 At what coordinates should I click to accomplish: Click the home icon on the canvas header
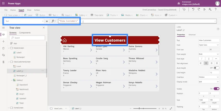[x=65, y=40]
